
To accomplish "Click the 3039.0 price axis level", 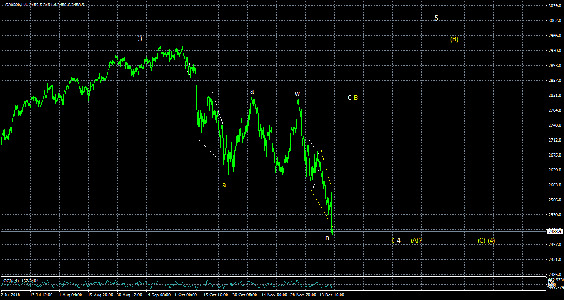I will tap(555, 6).
